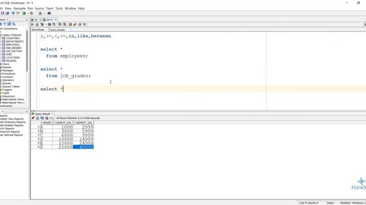The width and height of the screenshot is (366, 205).
Task: Select the Procedures node in tree
Action: 9,73
